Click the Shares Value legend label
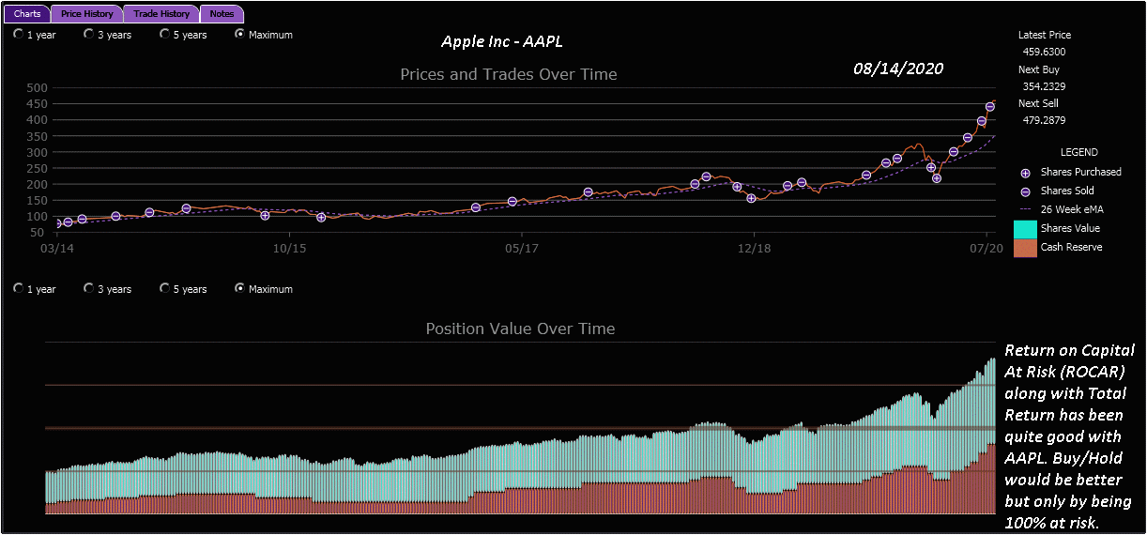1147x535 pixels. pyautogui.click(x=1070, y=229)
